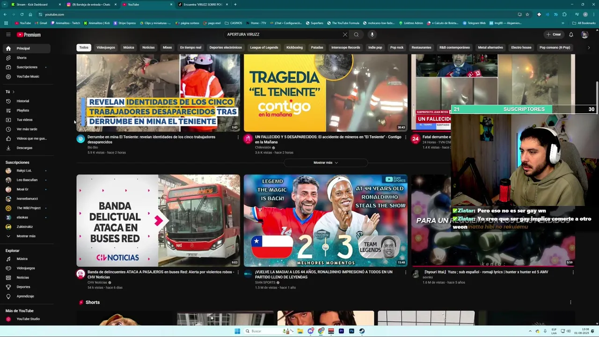Play the Ronaldinho Legend thumbnail
Viewport: 599px width, 337px height.
click(x=326, y=220)
